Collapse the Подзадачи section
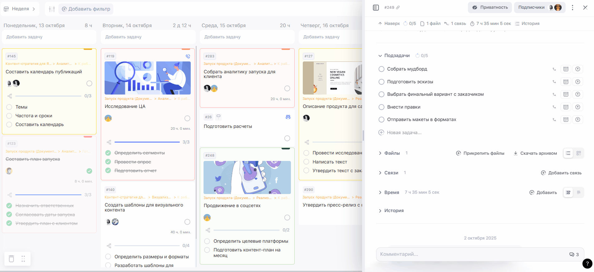Image resolution: width=594 pixels, height=272 pixels. click(x=380, y=56)
